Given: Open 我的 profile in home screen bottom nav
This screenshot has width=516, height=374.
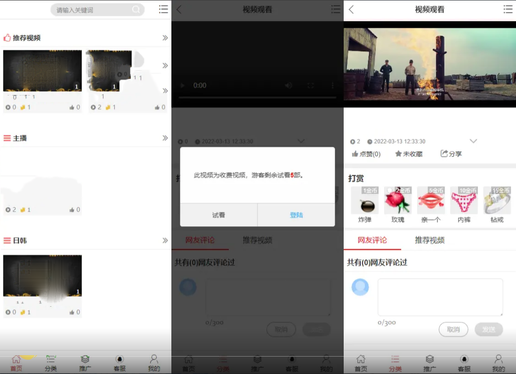Looking at the screenshot, I should 154,363.
